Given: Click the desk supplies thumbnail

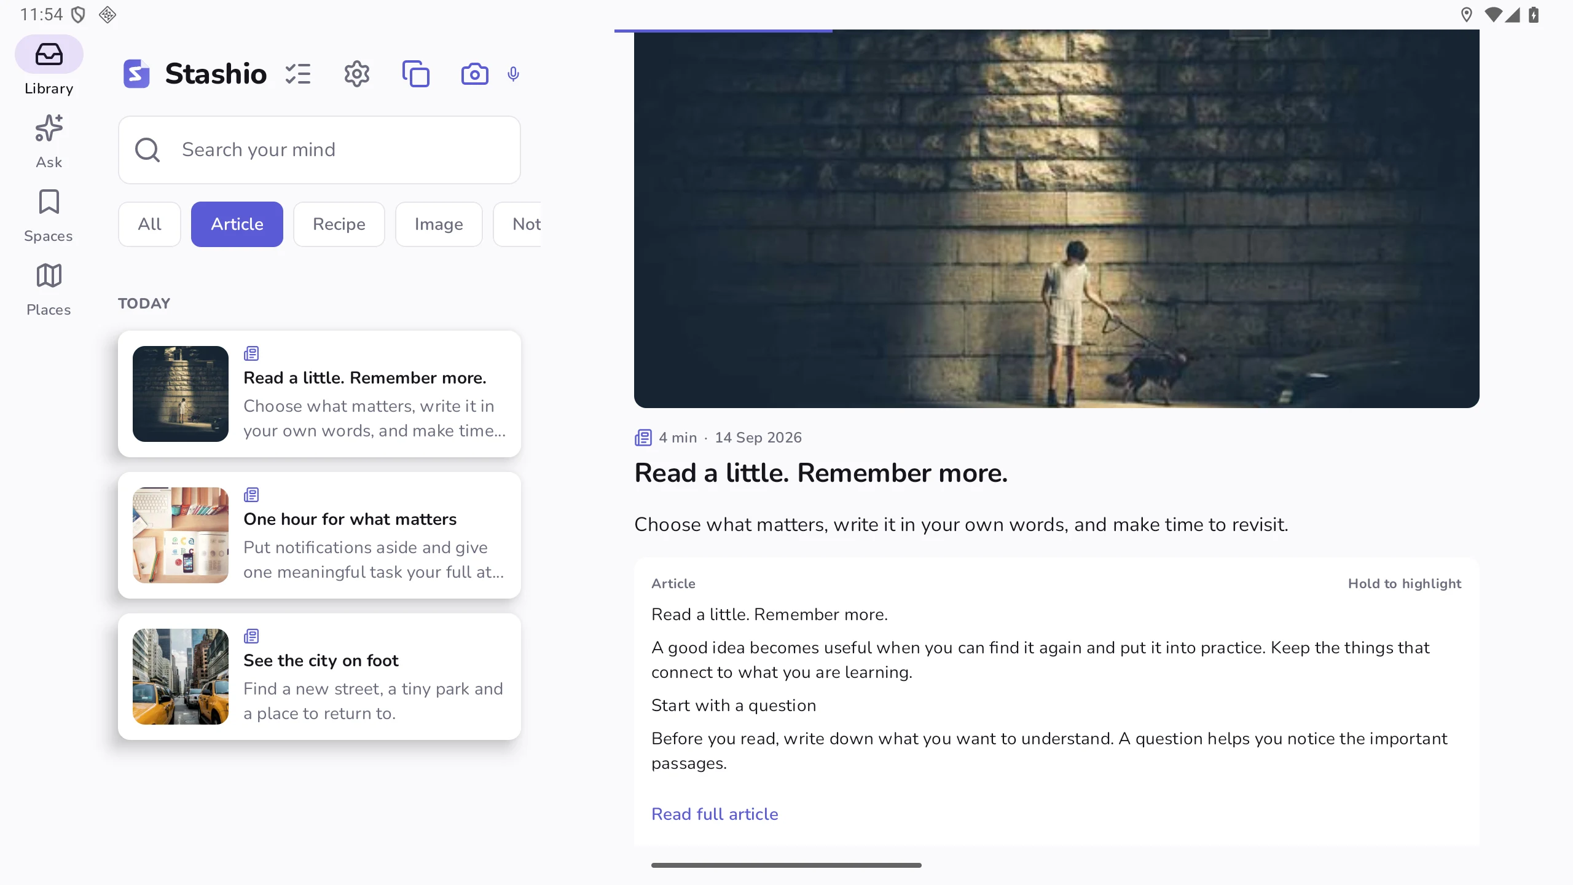Looking at the screenshot, I should 181,535.
